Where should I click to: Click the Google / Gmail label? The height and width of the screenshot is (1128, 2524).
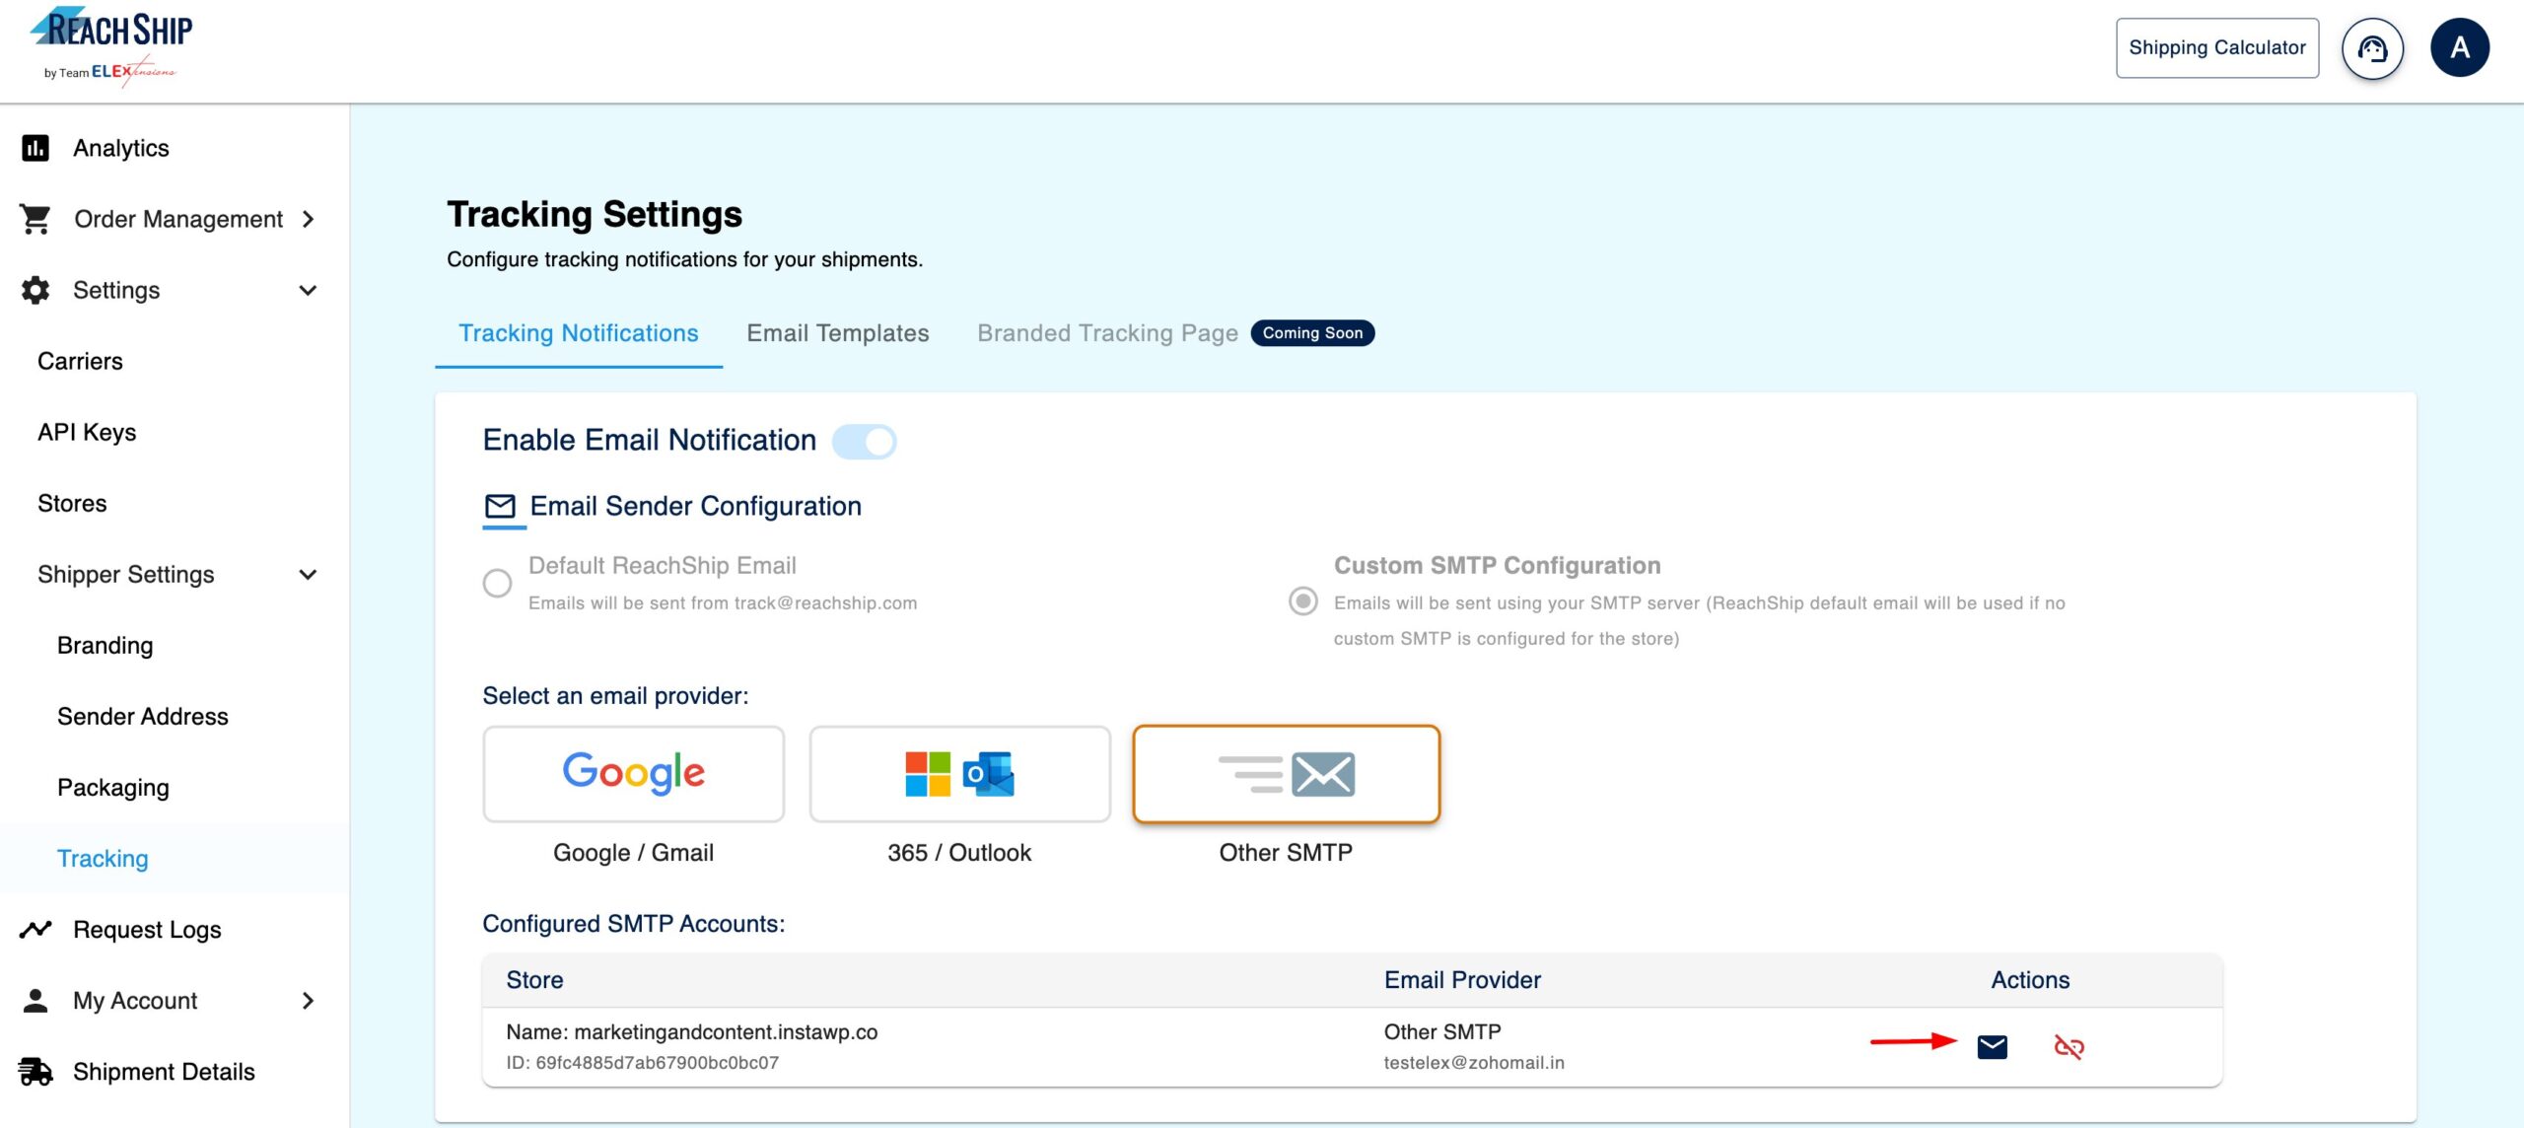(x=633, y=852)
